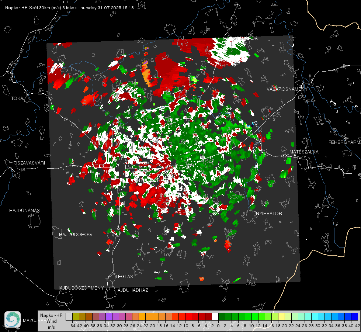The height and width of the screenshot is (332, 361).
Task: Click the VÁSÁROSNAMÉNY map label
Action: click(287, 89)
